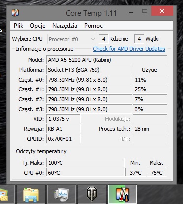Viewport: 183px width, 204px height.
Task: Click the CPU #0 temperature reading 60°C
Action: point(85,173)
